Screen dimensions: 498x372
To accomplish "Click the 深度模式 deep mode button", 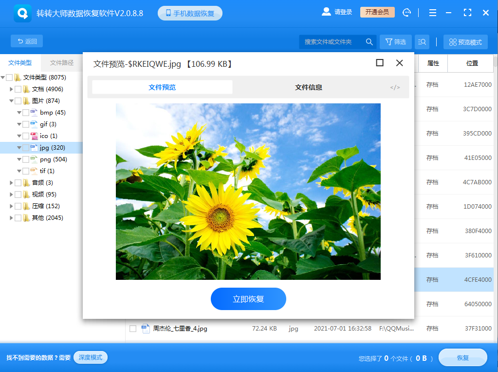I will [90, 357].
